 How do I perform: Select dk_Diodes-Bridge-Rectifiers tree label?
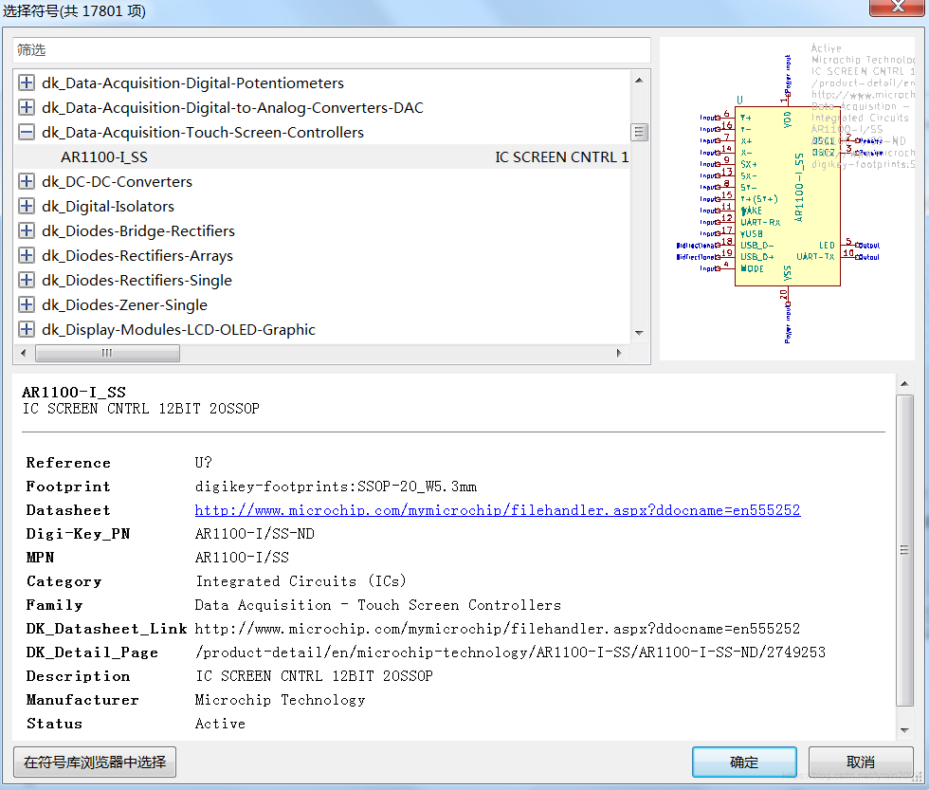[138, 230]
